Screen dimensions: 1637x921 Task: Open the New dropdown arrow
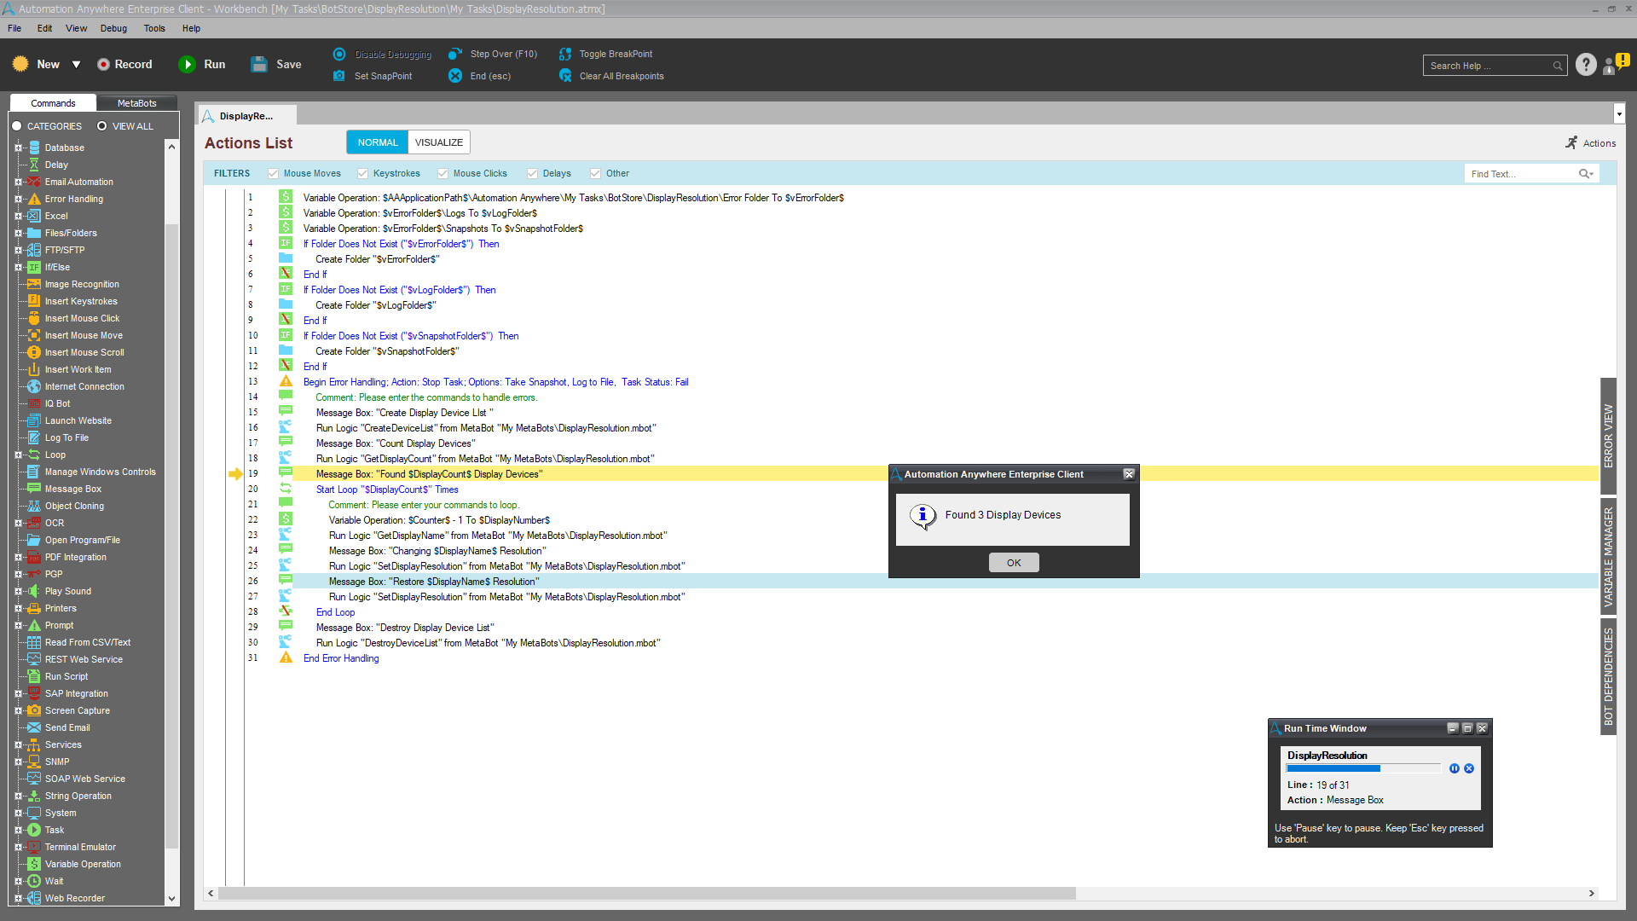(x=76, y=65)
